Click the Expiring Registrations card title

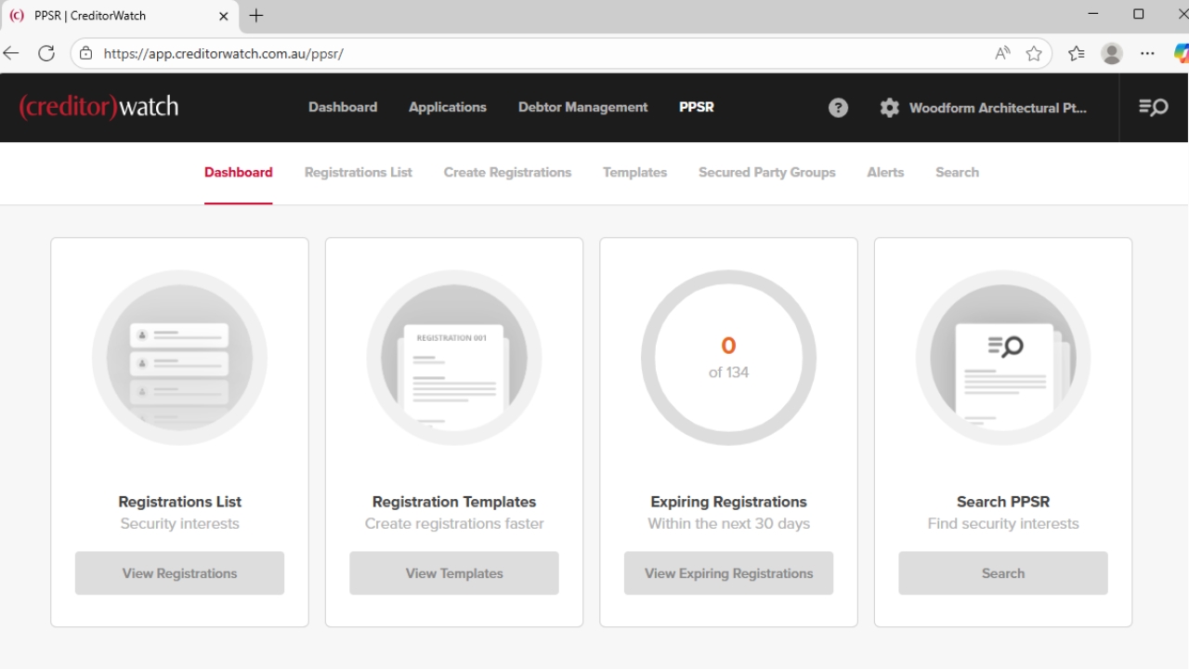[x=728, y=502]
